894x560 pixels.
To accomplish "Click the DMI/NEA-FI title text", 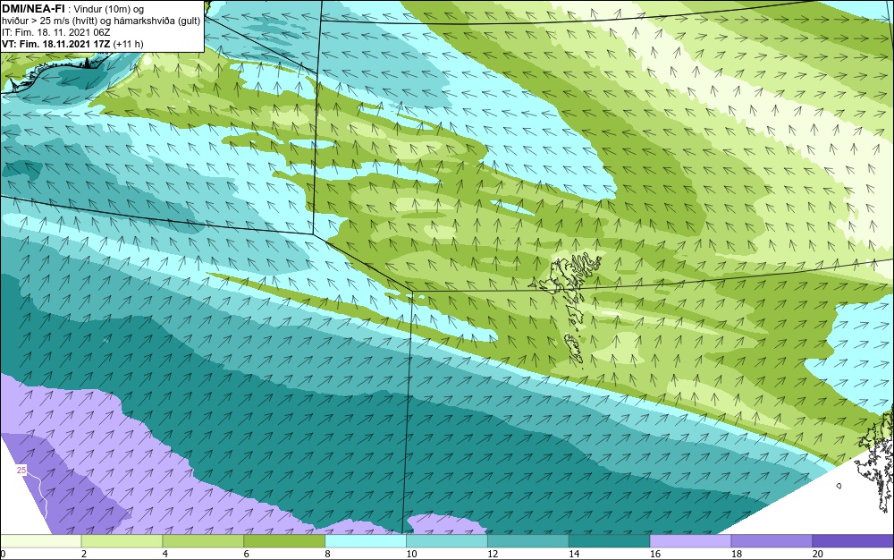I will click(x=33, y=9).
